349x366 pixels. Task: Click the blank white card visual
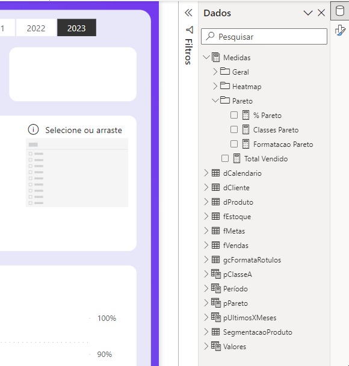pyautogui.click(x=73, y=74)
